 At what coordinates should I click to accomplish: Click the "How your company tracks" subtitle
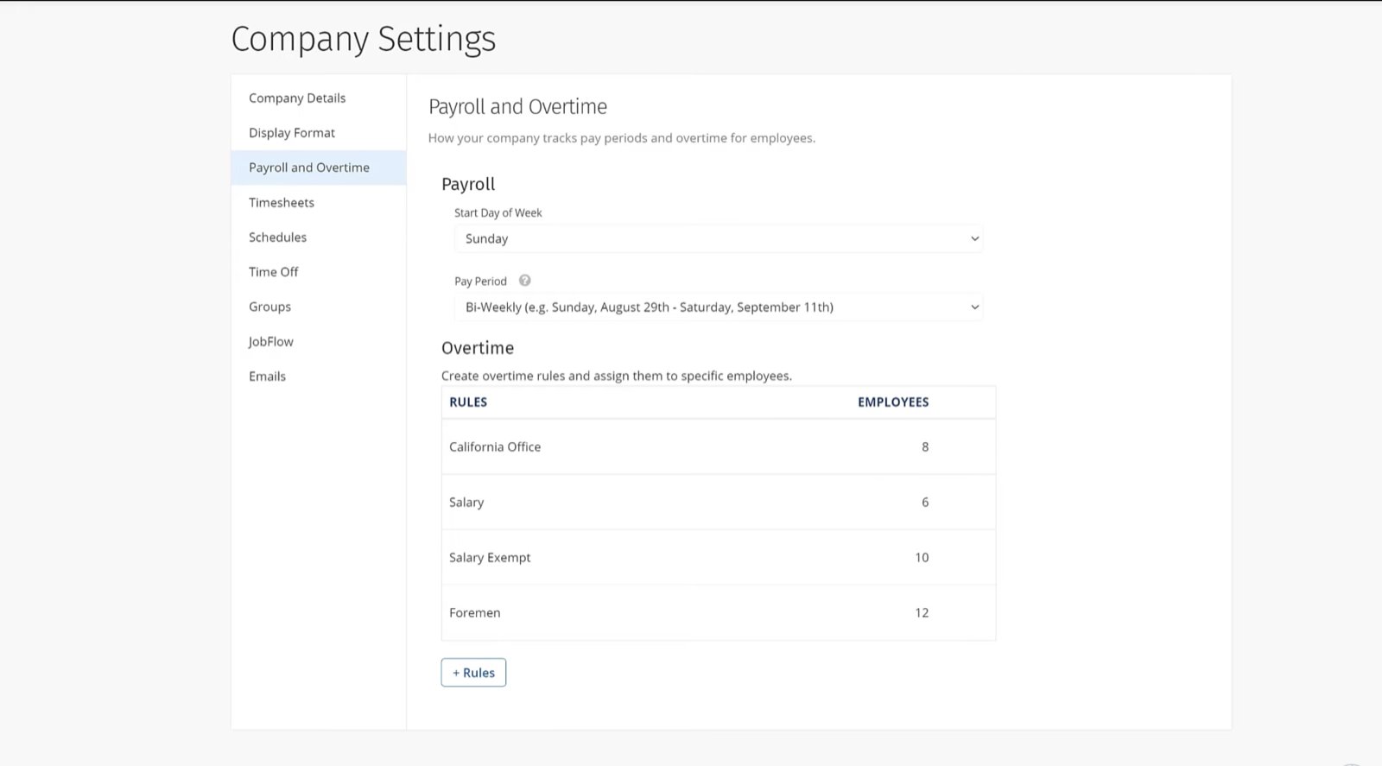coord(622,138)
